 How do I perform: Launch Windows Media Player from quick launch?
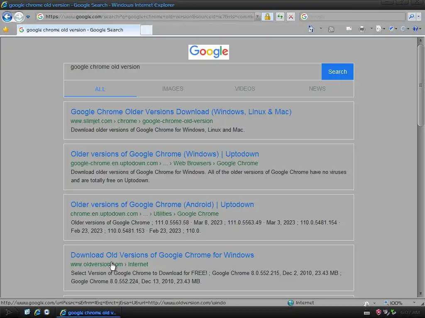(x=47, y=312)
